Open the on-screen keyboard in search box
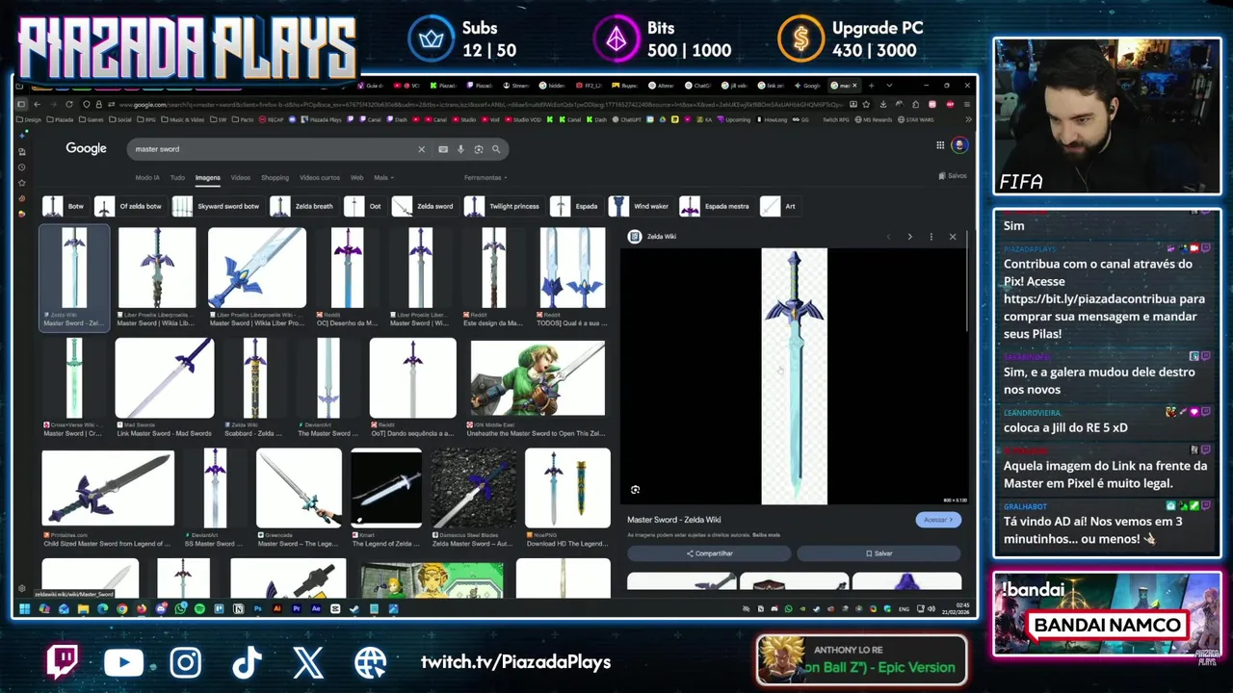 pyautogui.click(x=443, y=149)
